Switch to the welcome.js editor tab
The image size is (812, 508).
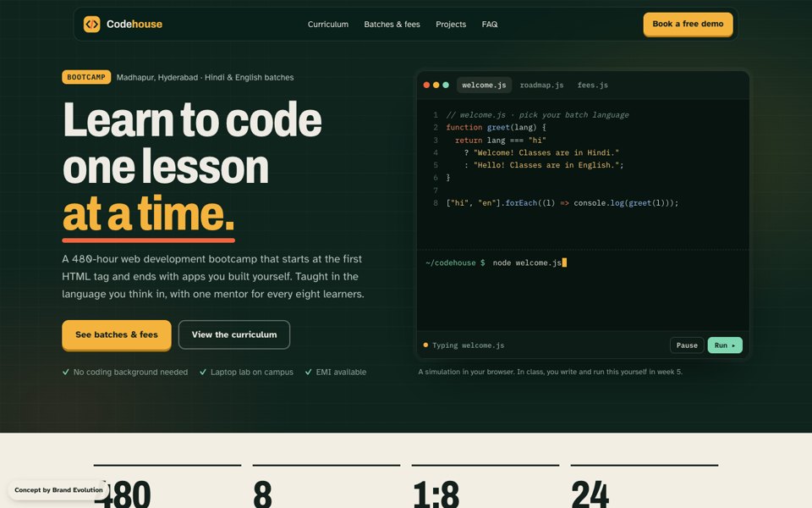[484, 85]
